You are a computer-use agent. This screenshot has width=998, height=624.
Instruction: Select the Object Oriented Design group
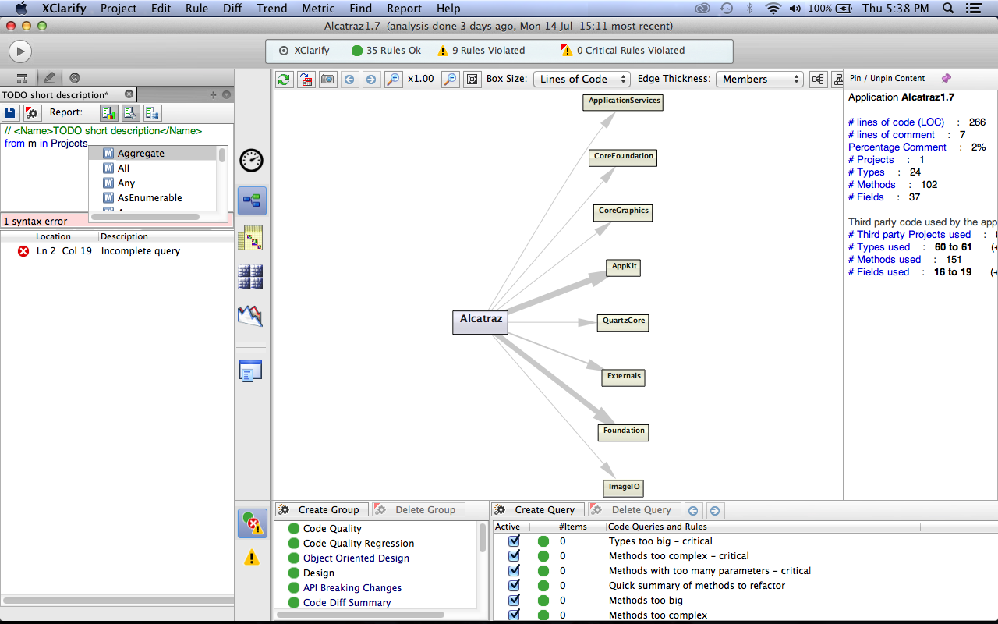pyautogui.click(x=356, y=558)
